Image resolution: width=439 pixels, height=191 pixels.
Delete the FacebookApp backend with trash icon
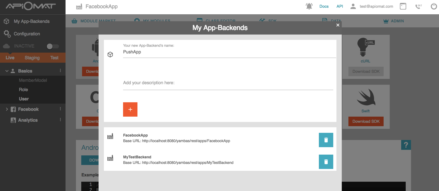click(326, 140)
